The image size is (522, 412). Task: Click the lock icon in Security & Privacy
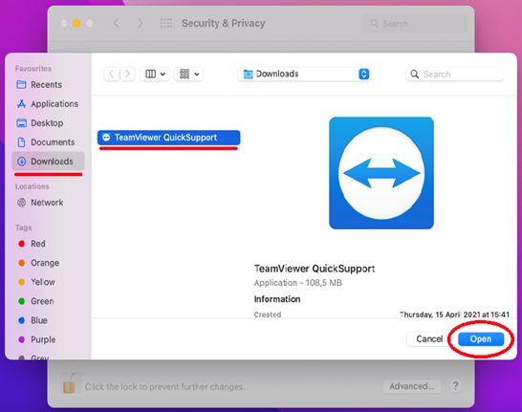(71, 383)
